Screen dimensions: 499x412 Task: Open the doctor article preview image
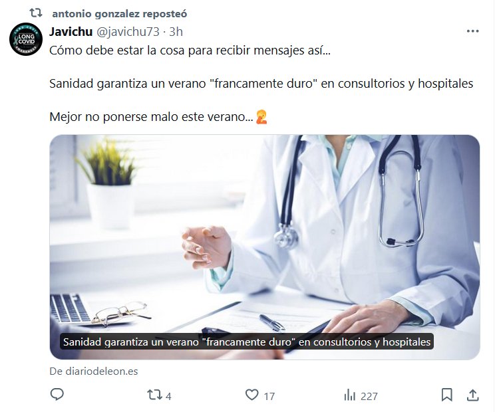click(x=265, y=247)
